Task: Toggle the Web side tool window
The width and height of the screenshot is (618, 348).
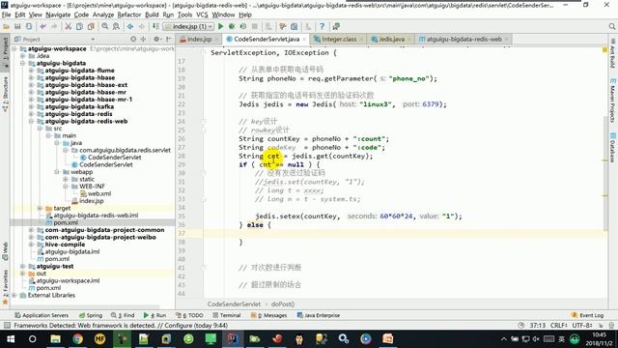Action: 5,251
